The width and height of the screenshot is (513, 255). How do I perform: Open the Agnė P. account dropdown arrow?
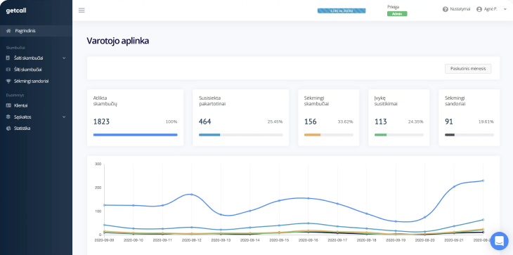tap(505, 9)
